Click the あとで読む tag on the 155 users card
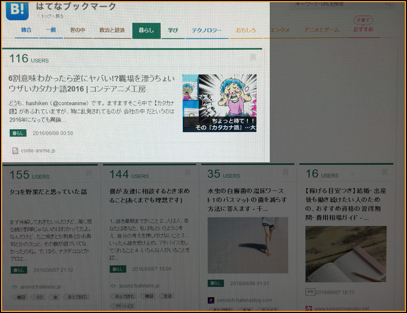The width and height of the screenshot is (407, 313). (77, 297)
